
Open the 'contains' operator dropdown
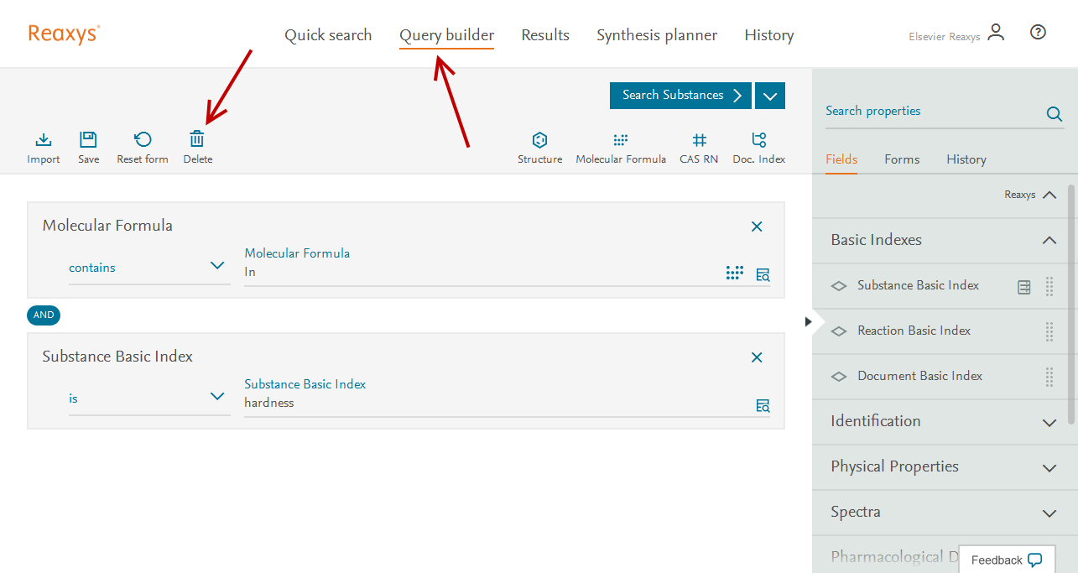pyautogui.click(x=148, y=268)
